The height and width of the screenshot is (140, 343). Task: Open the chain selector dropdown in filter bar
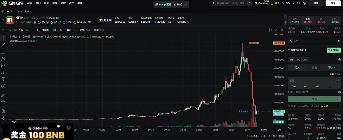coord(19,11)
